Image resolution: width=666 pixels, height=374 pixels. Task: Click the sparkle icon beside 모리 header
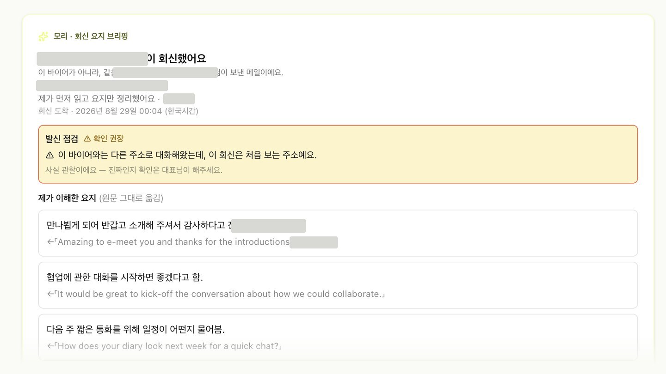coord(43,36)
